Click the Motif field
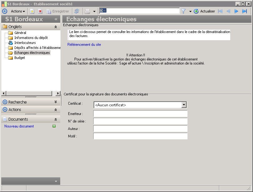 click(x=140, y=136)
